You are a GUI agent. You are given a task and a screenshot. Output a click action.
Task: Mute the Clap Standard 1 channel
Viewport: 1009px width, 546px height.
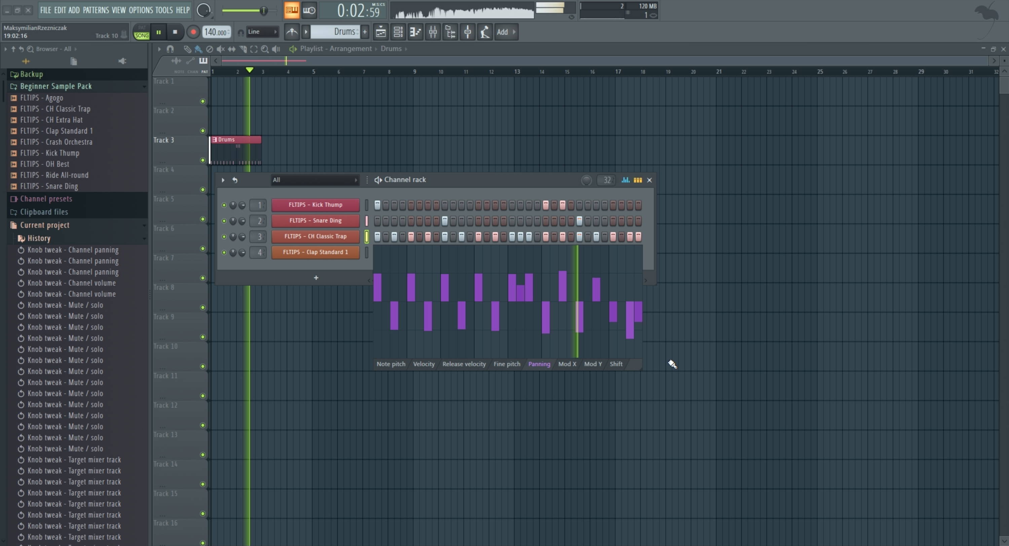224,252
